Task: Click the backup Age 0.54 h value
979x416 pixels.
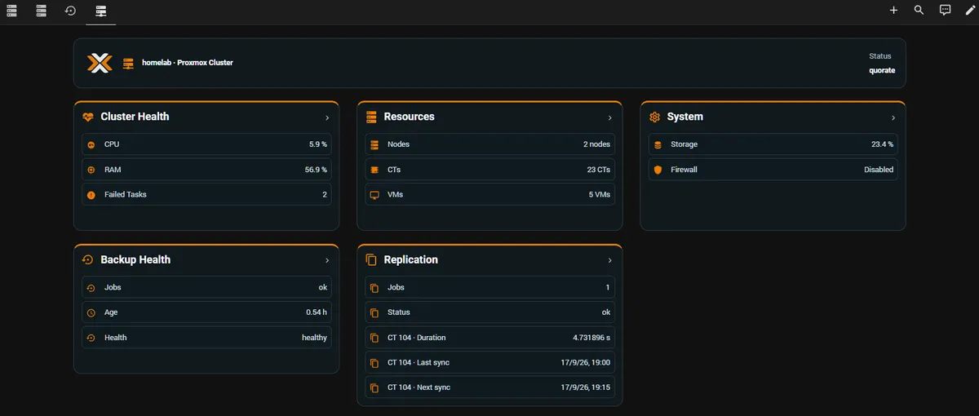Action: pos(317,312)
